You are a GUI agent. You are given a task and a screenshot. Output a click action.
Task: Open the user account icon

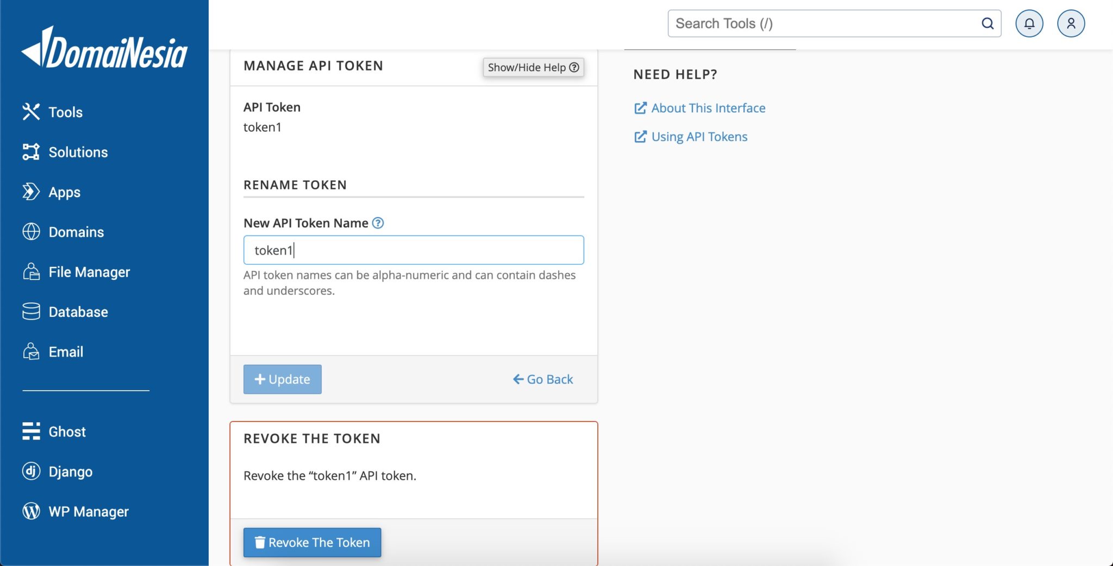coord(1071,23)
